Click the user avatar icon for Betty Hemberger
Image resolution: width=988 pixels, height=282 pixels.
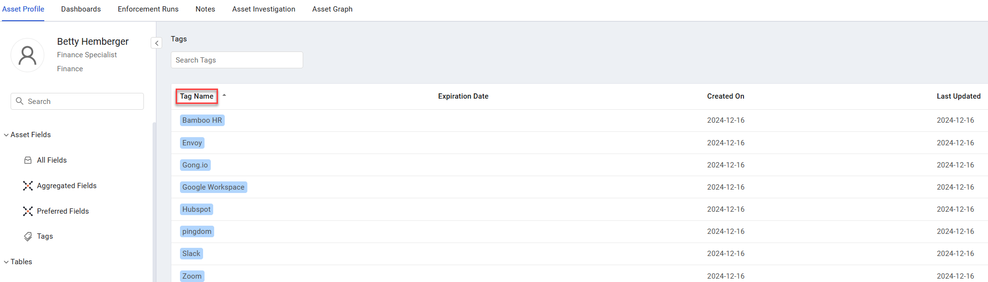point(27,55)
